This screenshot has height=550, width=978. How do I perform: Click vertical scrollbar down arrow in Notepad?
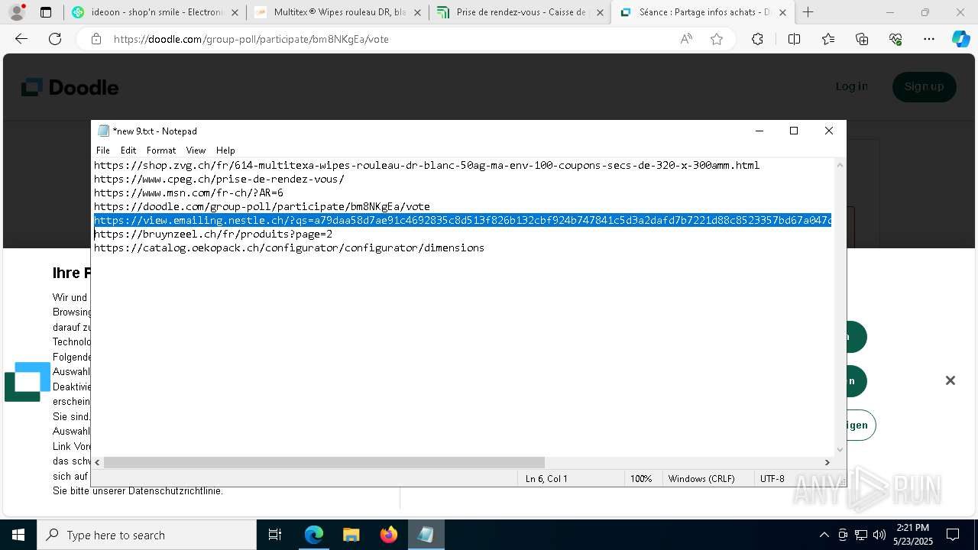click(x=840, y=450)
